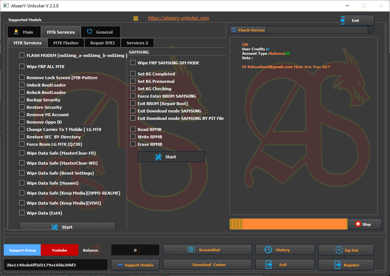Click the Support Models icon

121,265
